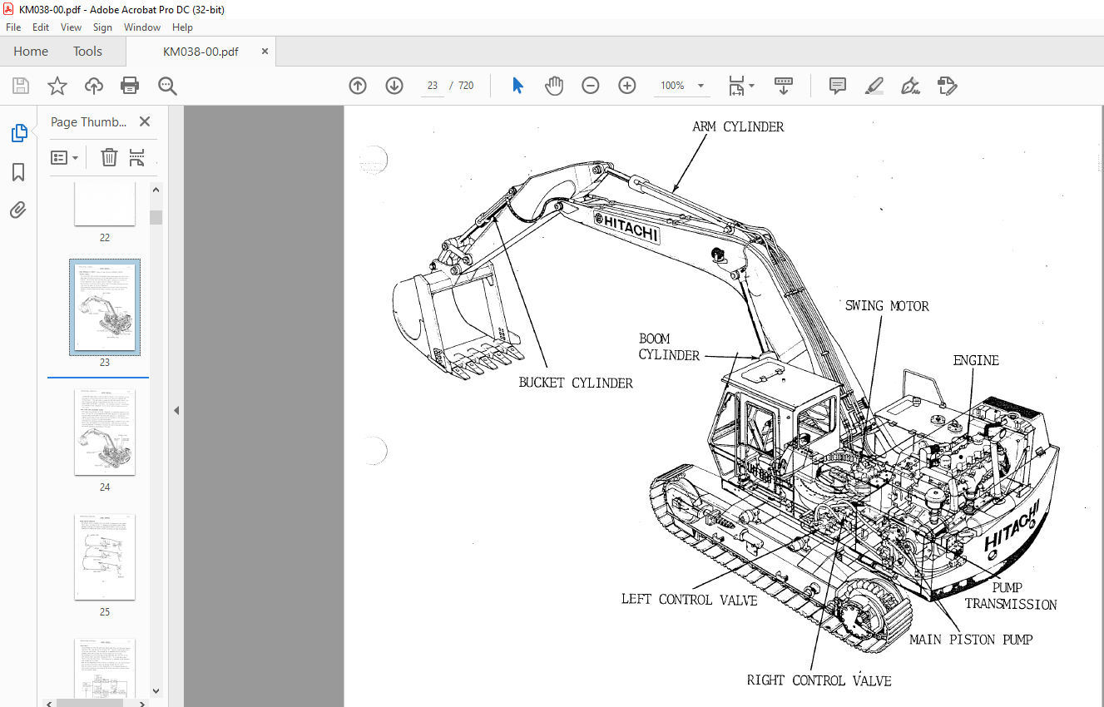Open the Sign document pen tool
This screenshot has width=1104, height=707.
[910, 86]
